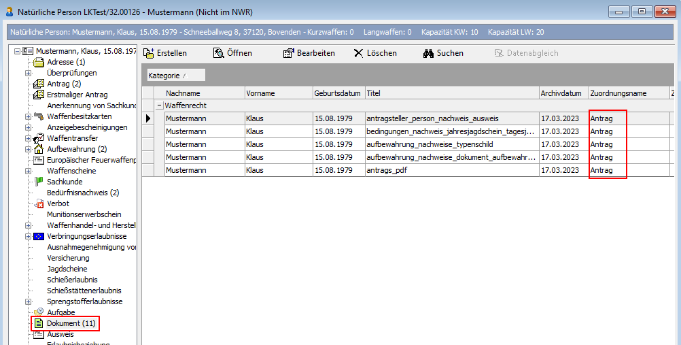Expand the Sprengstofferlaubnisse tree node
This screenshot has height=345, width=681.
click(x=28, y=301)
